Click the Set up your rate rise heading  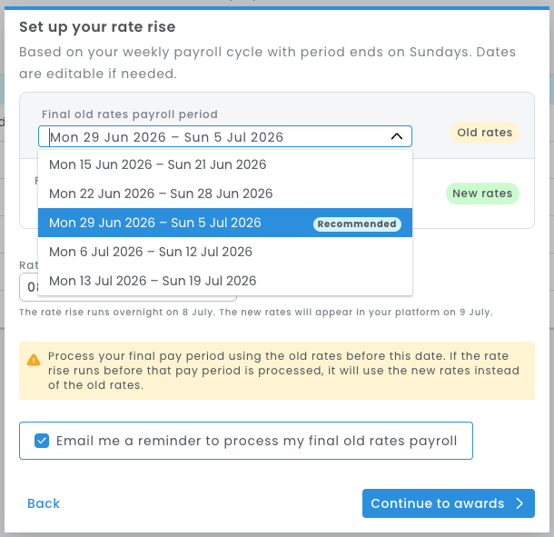[97, 27]
